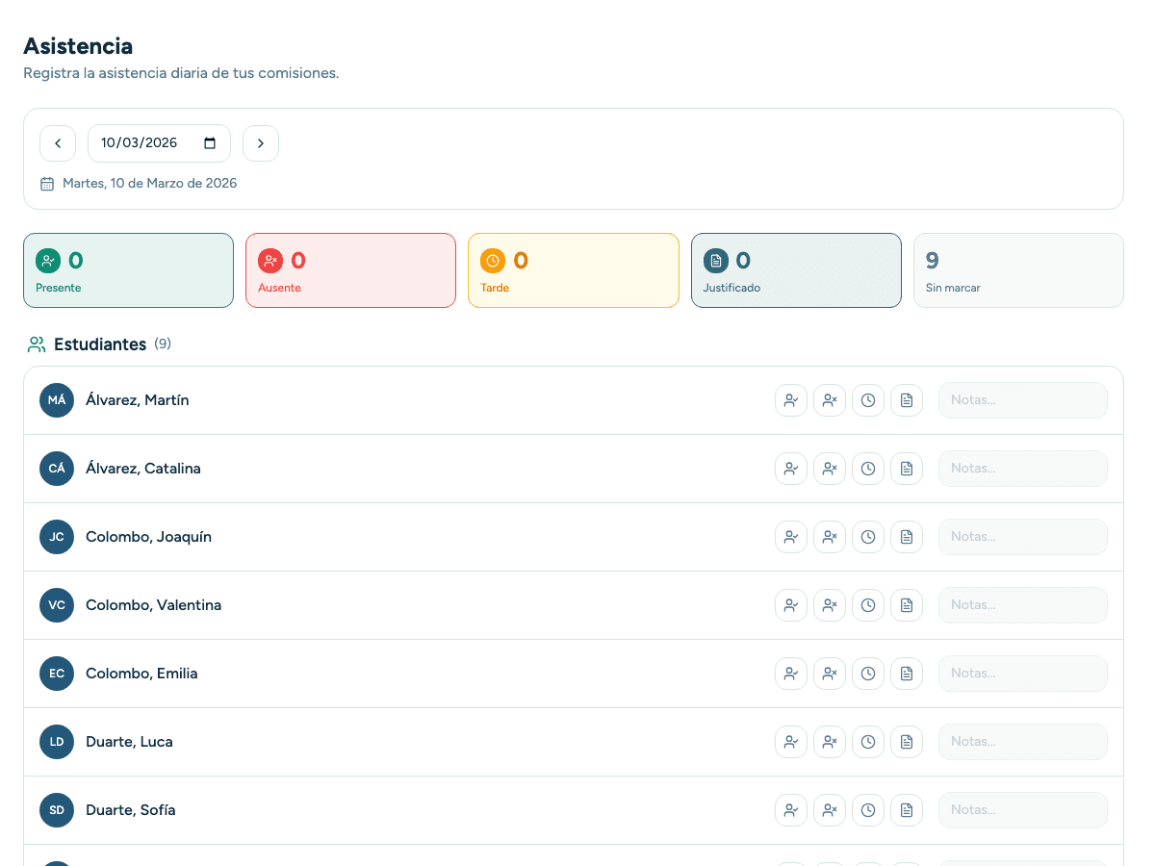
Task: Mark Colombo, Joaquín as justified
Action: [907, 537]
